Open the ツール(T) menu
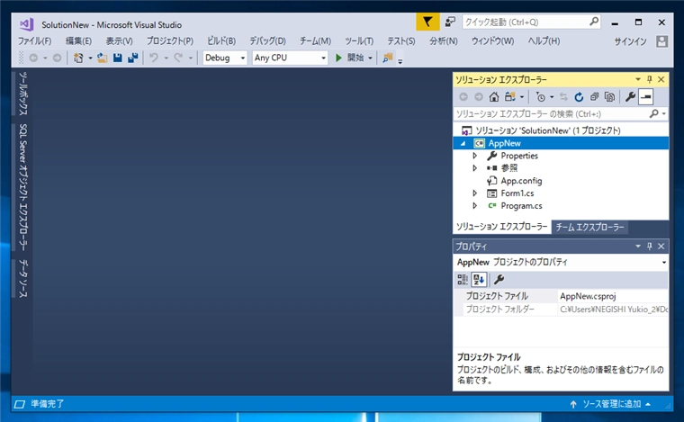This screenshot has height=422, width=684. click(x=359, y=41)
